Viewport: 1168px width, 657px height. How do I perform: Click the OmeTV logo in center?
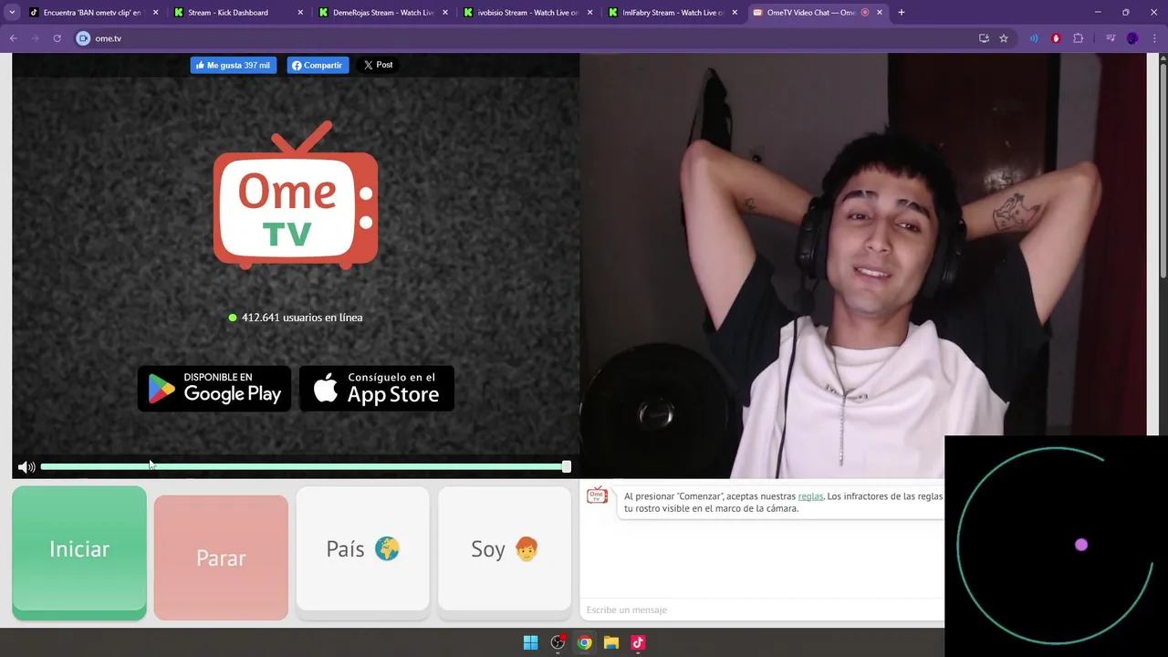pos(296,196)
